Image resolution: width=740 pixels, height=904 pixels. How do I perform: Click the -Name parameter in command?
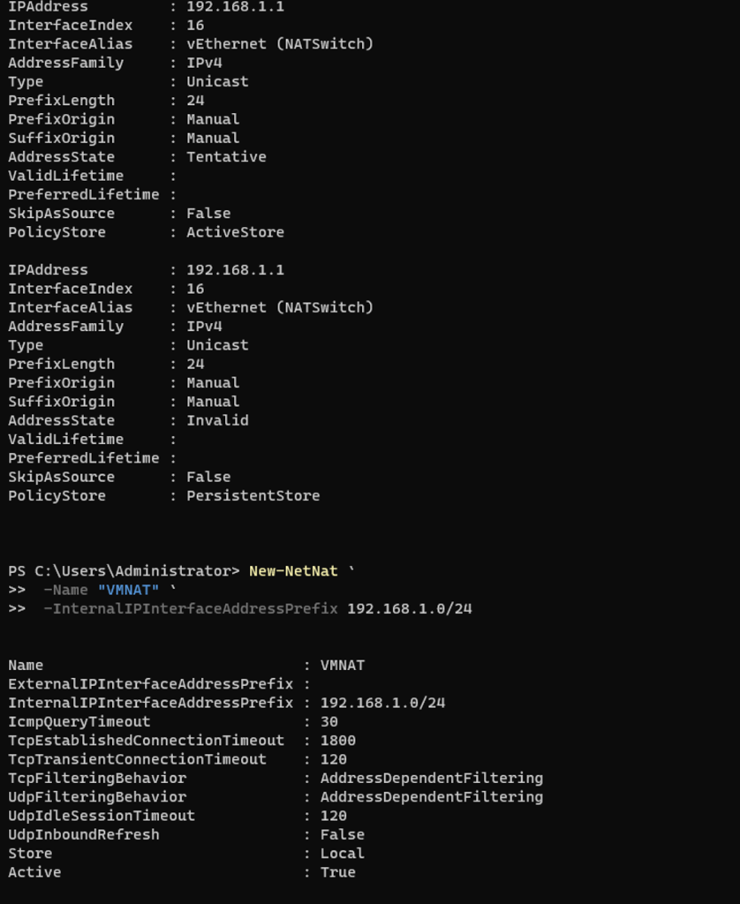[x=66, y=590]
